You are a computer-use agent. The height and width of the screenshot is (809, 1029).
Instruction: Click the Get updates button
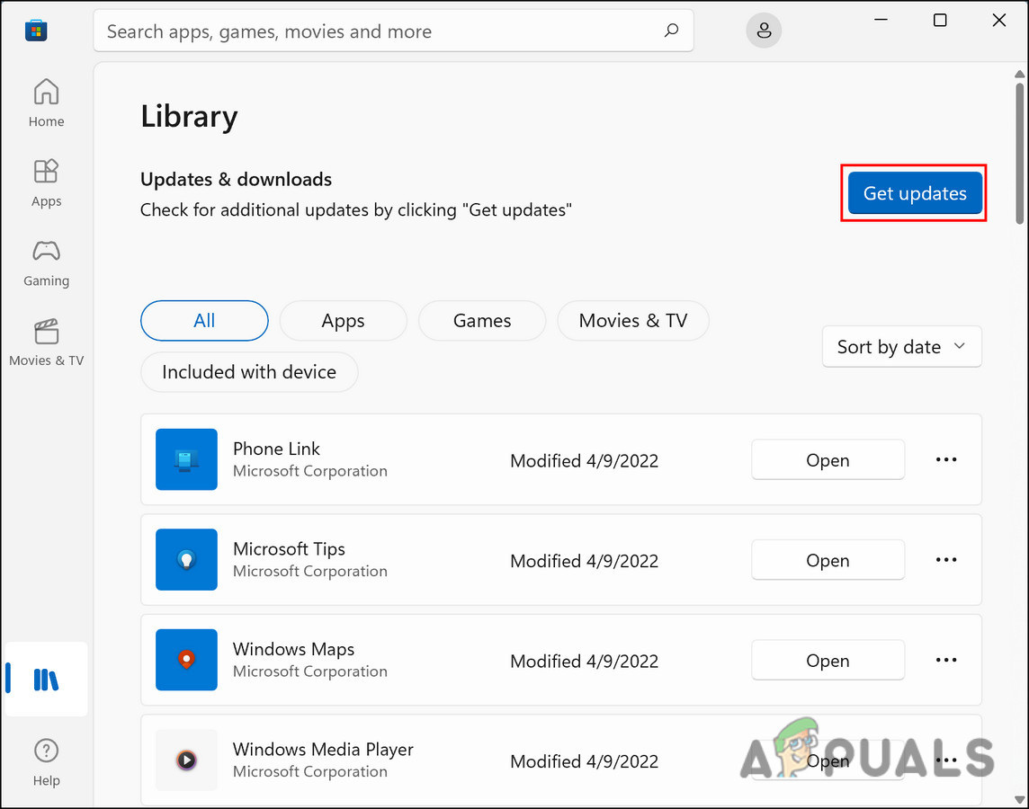(915, 192)
